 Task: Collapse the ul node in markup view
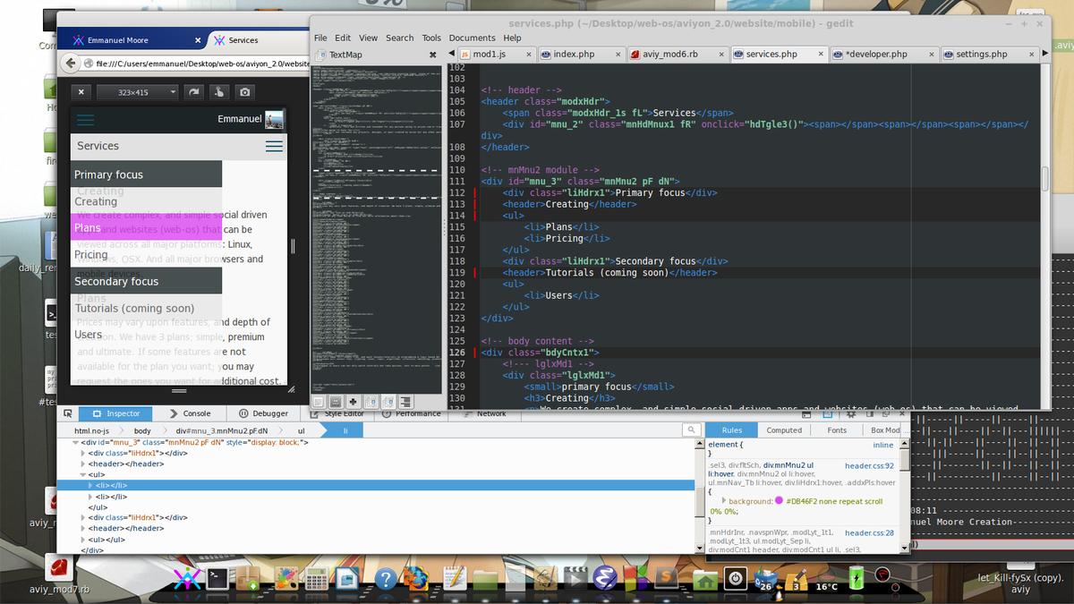[83, 474]
